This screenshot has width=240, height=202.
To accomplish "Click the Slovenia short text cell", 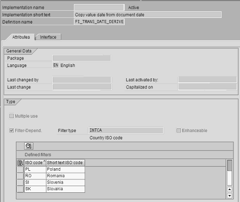I will pyautogui.click(x=66, y=183).
